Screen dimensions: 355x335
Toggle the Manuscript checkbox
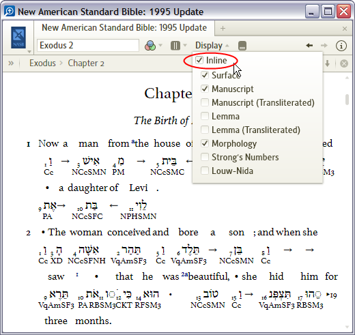[x=205, y=89]
